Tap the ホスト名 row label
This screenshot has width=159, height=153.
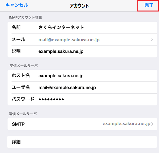click(x=21, y=75)
